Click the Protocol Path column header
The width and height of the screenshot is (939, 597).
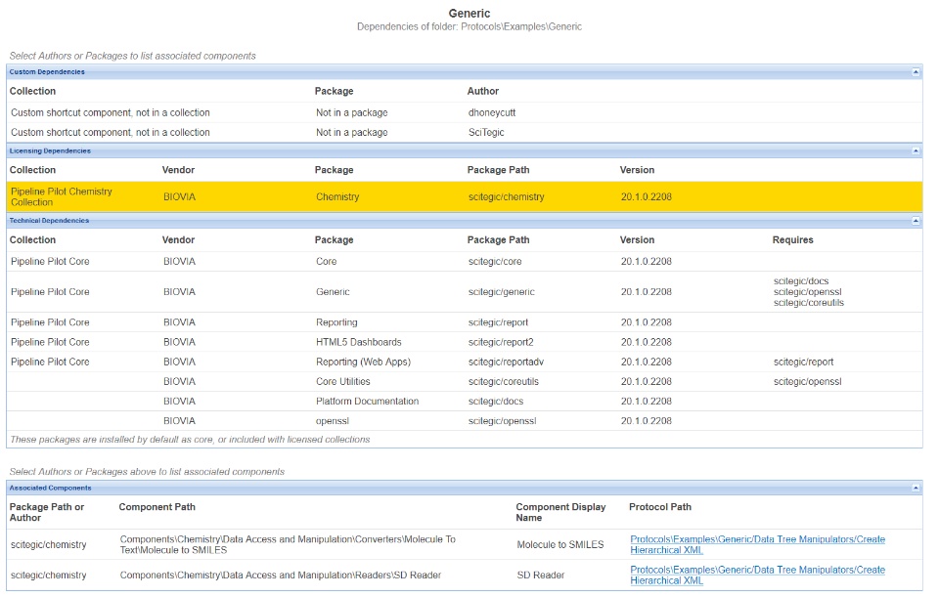[x=660, y=507]
